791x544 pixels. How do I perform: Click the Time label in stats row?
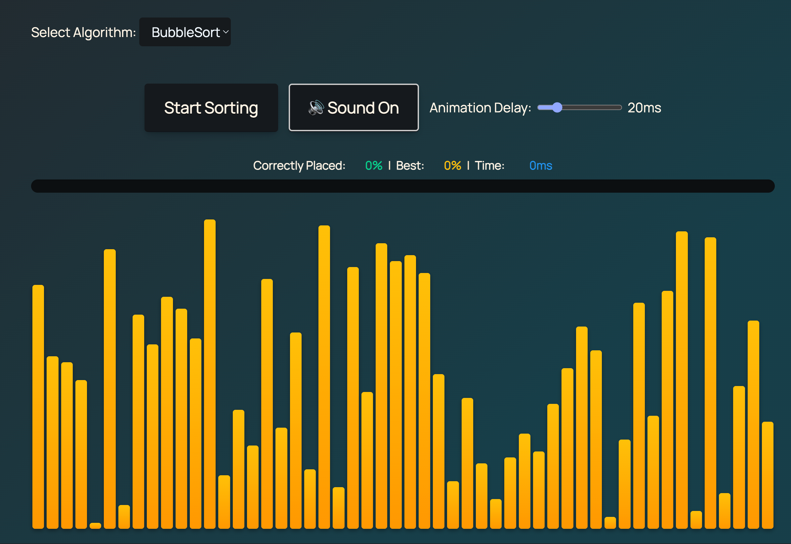(489, 166)
